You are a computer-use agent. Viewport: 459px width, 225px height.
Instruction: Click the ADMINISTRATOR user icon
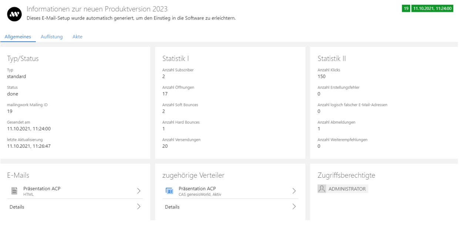click(322, 189)
